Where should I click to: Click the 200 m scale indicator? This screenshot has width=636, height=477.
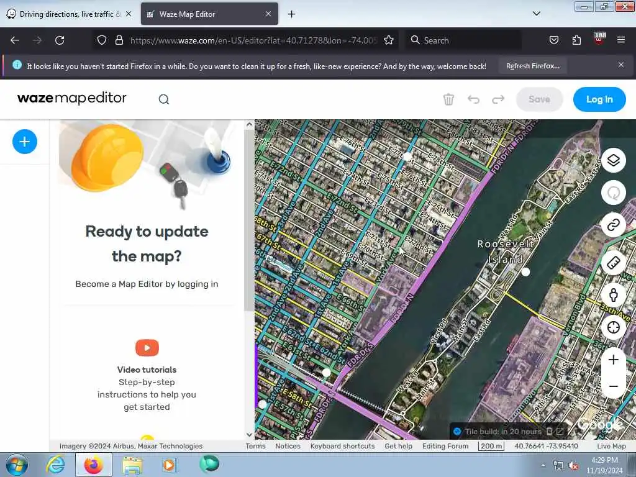point(491,446)
